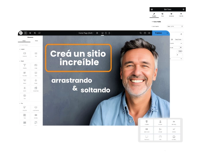Click the duplicate icon below Form Name
Viewport: 201px width, 152px height.
181,34
